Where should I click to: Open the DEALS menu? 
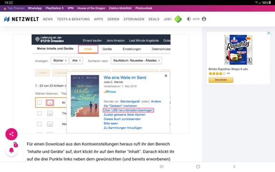[x=154, y=19]
